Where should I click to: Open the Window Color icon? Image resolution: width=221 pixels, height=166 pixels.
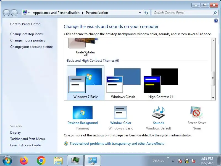click(120, 113)
